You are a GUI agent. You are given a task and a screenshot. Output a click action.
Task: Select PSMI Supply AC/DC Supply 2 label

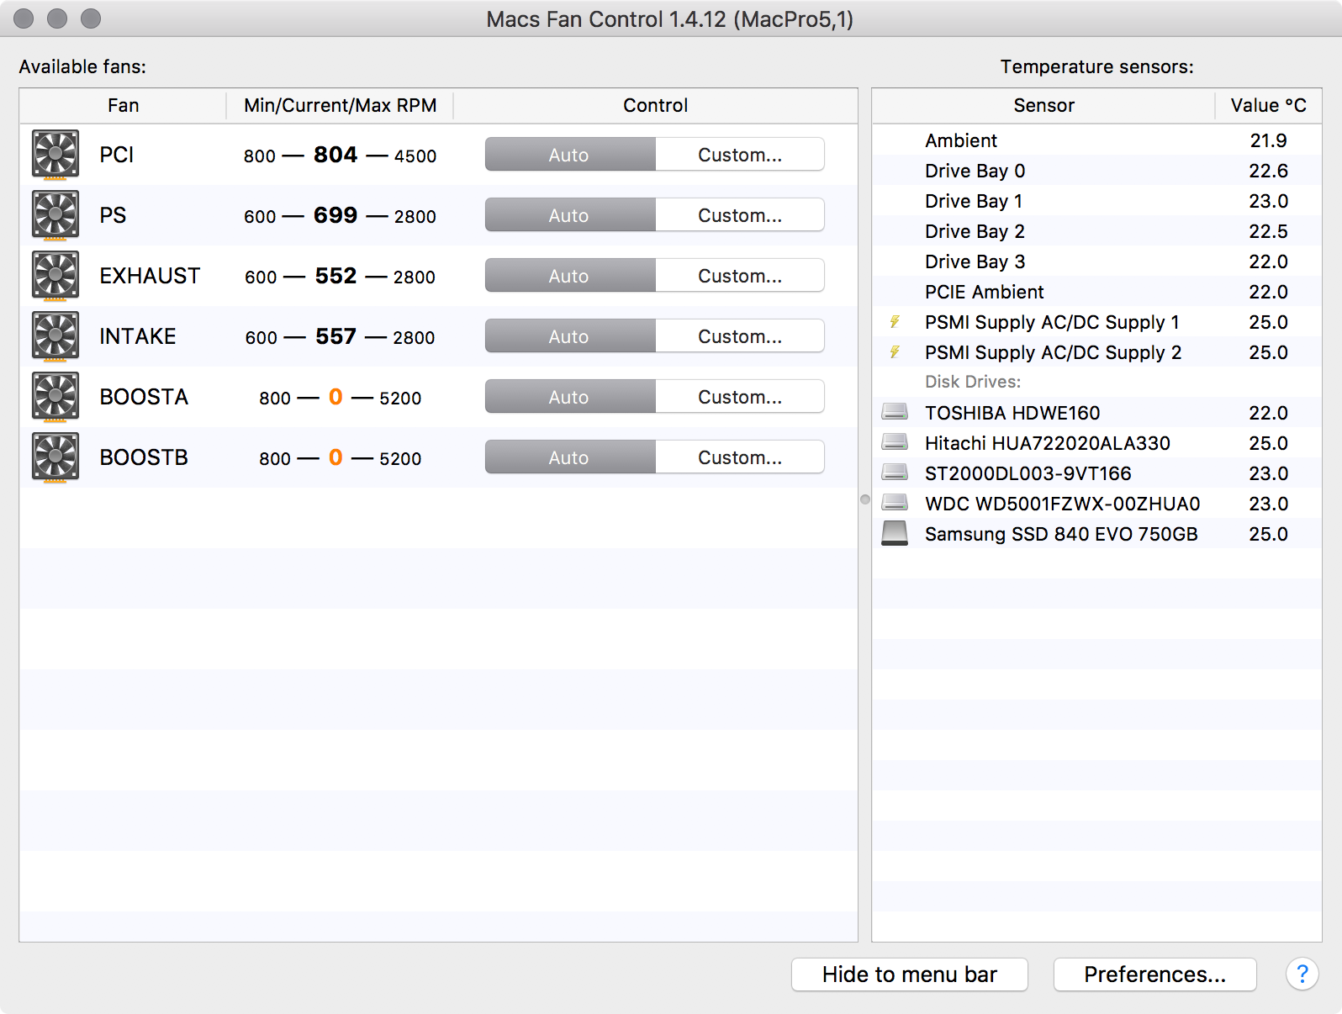pos(1053,353)
